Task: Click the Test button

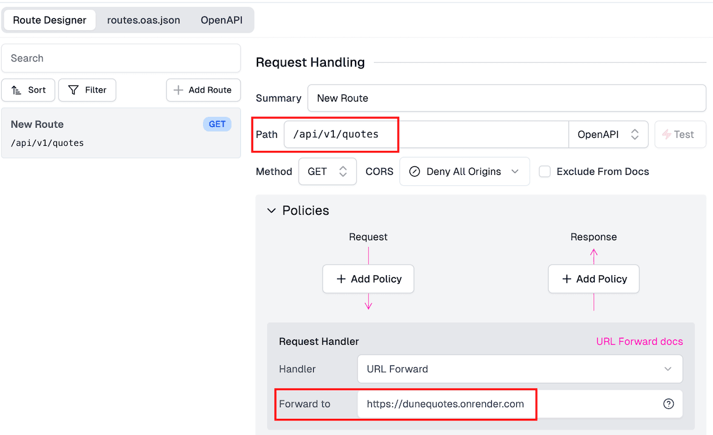Action: click(x=680, y=134)
